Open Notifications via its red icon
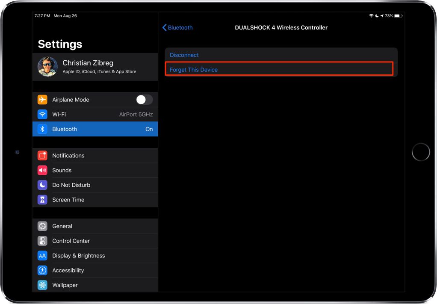 (42, 156)
